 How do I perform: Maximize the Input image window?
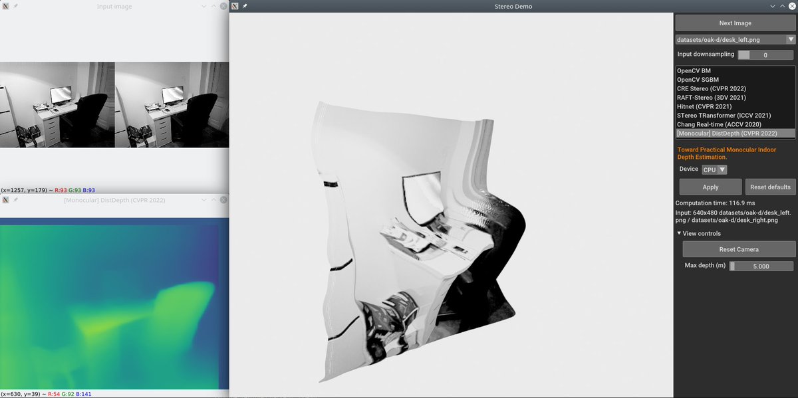point(213,6)
